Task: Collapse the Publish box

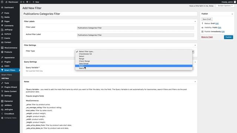Action: [232, 14]
